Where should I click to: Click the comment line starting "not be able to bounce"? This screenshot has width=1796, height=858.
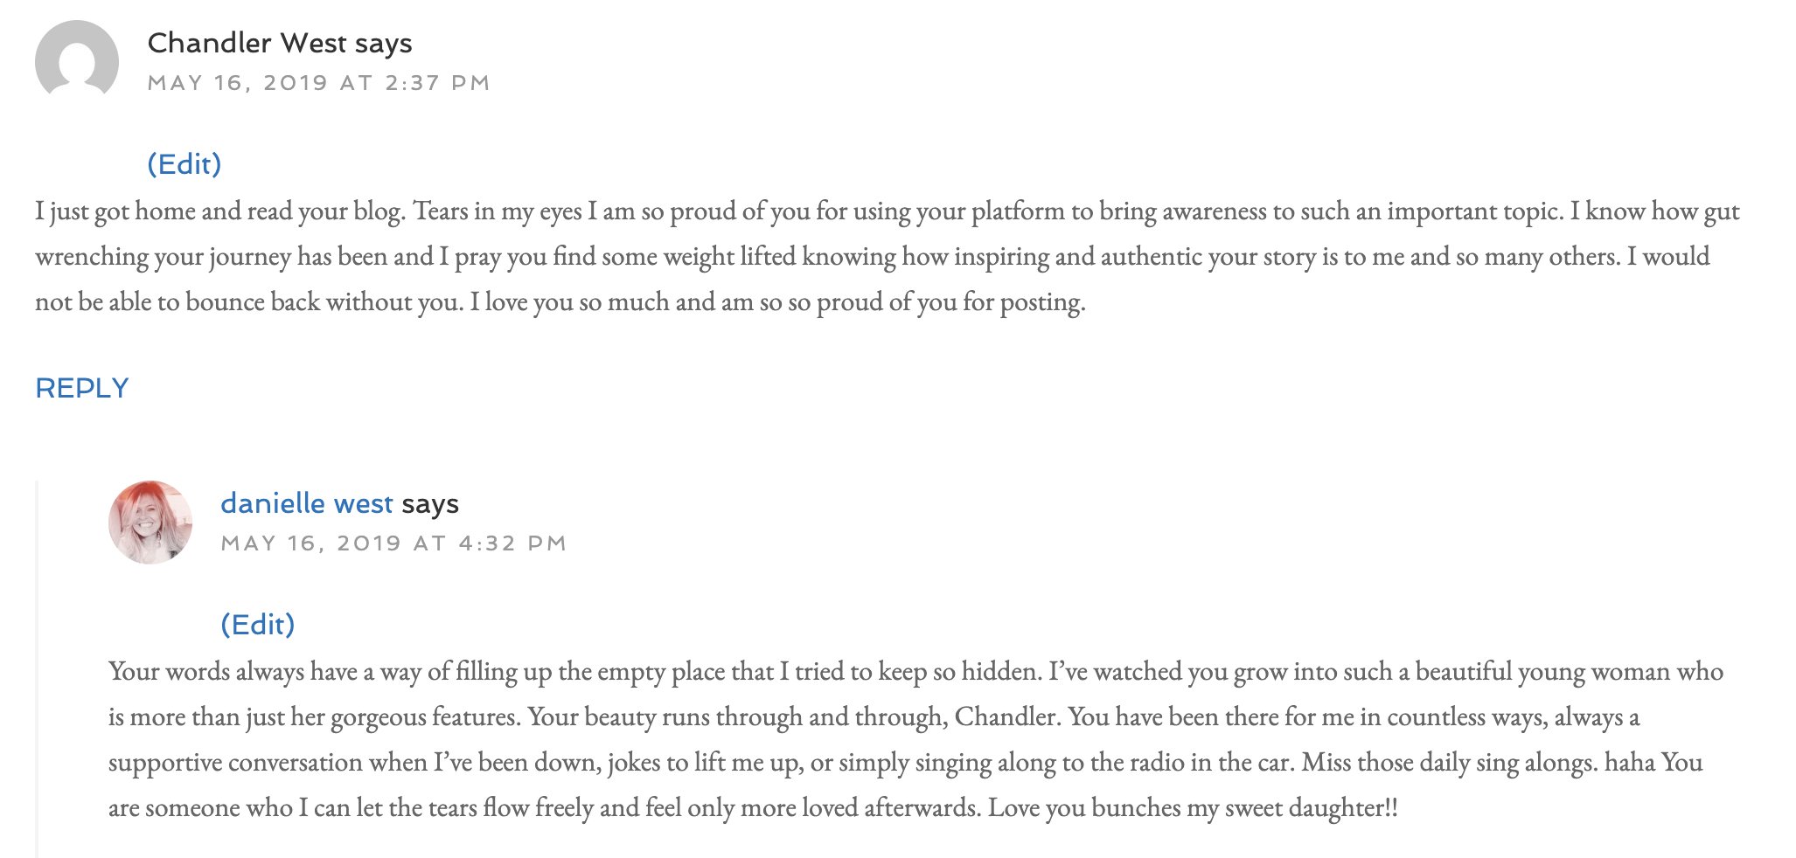[x=560, y=302]
